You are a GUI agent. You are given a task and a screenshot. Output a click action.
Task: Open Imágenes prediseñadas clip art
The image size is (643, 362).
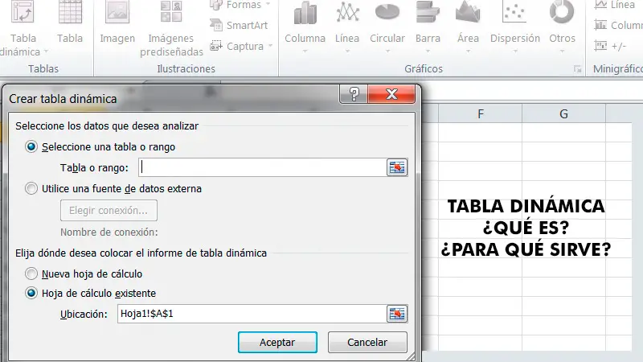coord(171,11)
